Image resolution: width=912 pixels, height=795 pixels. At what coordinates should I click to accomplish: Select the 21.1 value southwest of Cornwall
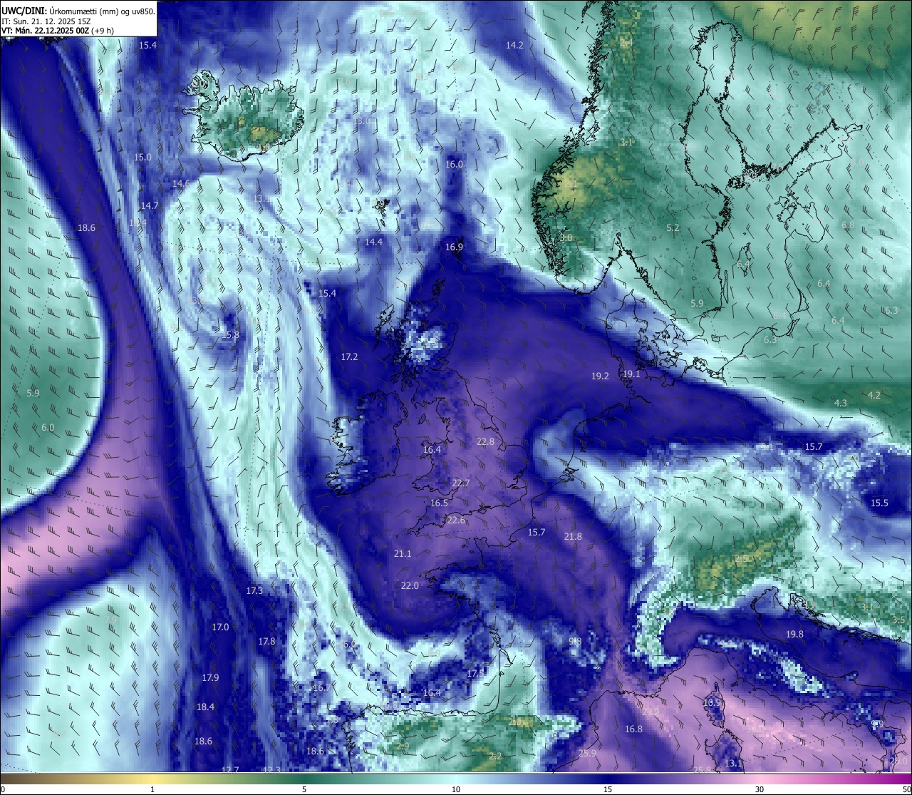point(403,553)
